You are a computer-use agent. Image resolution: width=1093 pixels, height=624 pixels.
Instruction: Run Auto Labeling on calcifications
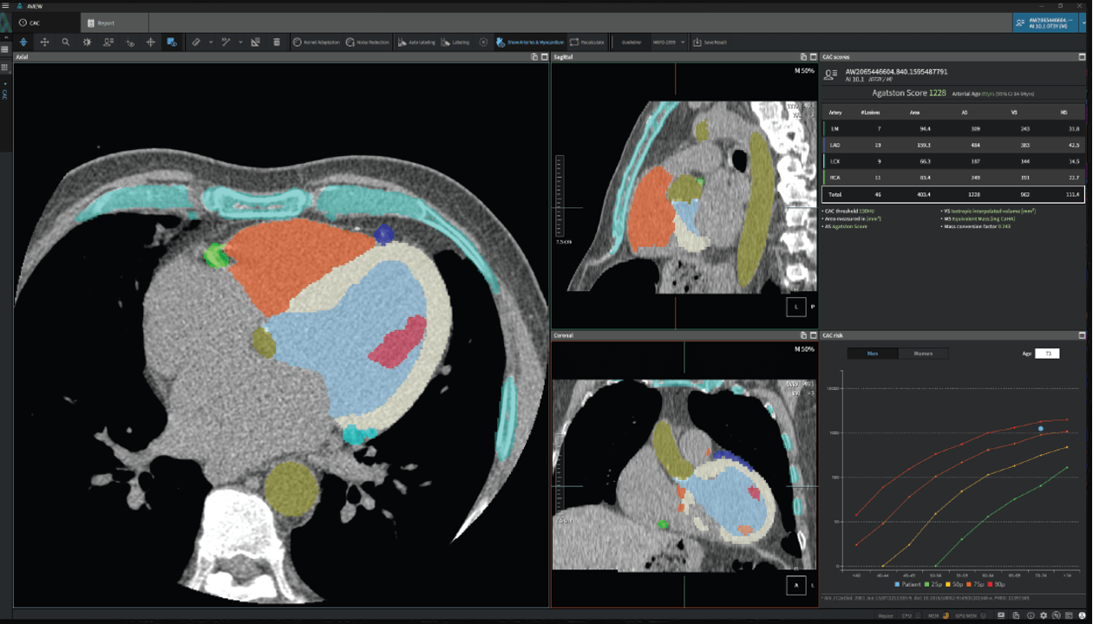[x=416, y=42]
